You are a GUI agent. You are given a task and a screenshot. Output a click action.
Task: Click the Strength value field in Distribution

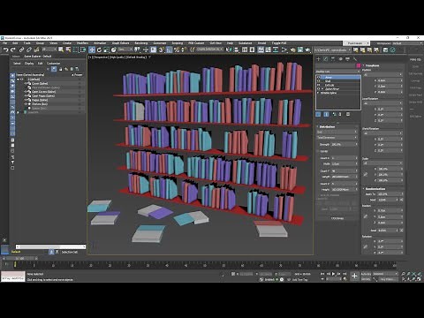click(344, 145)
